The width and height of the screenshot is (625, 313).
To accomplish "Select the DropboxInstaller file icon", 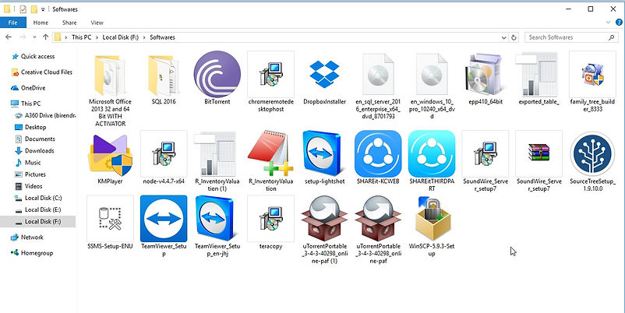I will coord(324,74).
